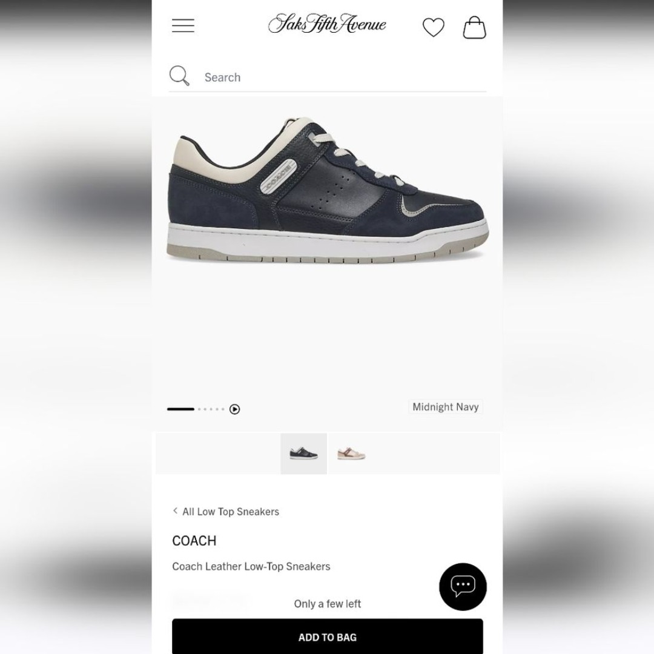Image resolution: width=654 pixels, height=654 pixels.
Task: Click the magnifying glass search icon
Action: pyautogui.click(x=179, y=76)
